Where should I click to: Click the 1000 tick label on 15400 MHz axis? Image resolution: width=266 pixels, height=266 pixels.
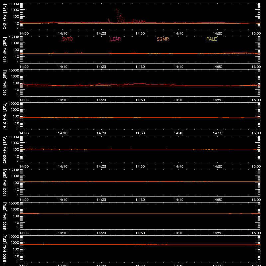15,242
